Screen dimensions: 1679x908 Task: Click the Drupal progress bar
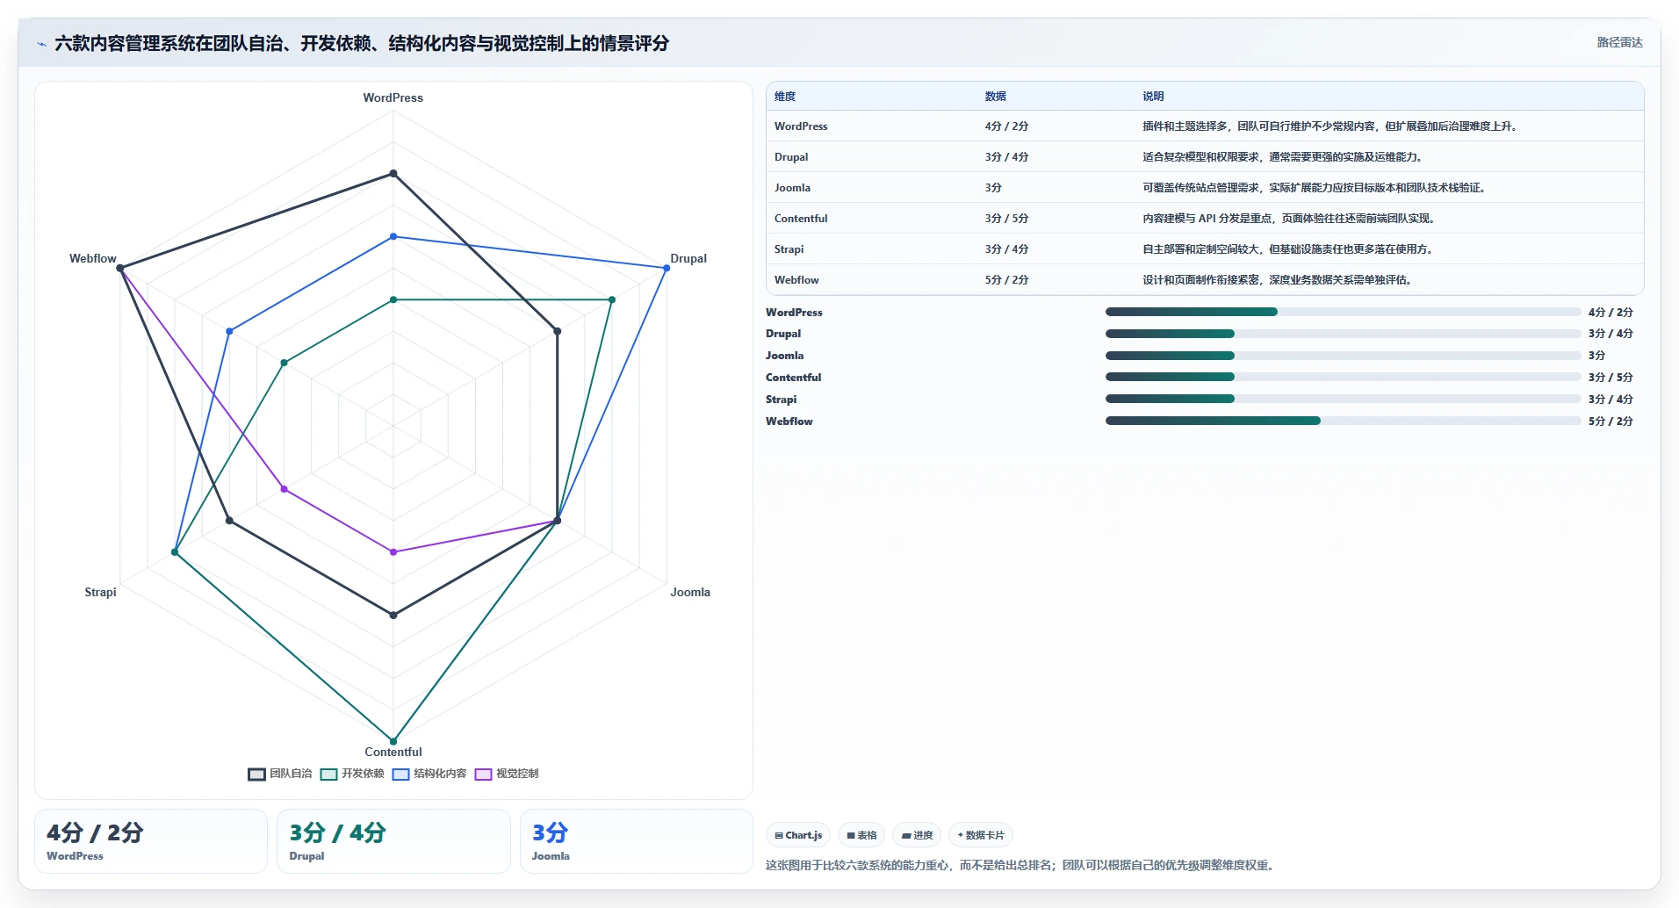point(1343,334)
